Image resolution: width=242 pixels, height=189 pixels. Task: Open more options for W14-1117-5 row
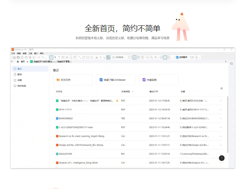point(221,109)
